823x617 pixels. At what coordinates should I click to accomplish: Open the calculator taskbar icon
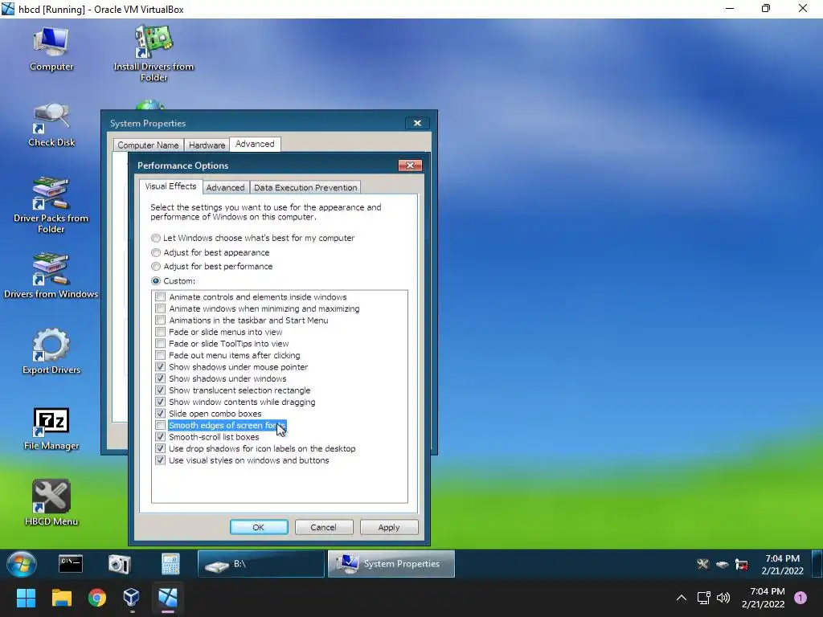(170, 564)
